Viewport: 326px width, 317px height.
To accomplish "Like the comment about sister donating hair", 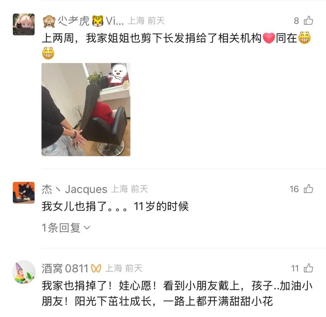I will 308,21.
